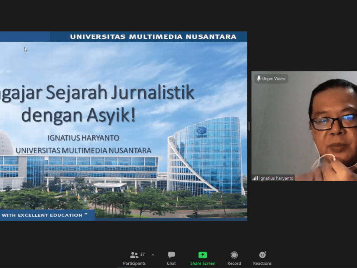Click the participant count number 37

tap(142, 255)
